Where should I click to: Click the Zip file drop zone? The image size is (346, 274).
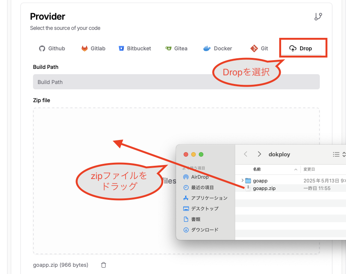pos(176,181)
